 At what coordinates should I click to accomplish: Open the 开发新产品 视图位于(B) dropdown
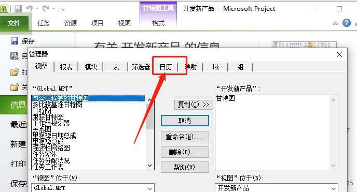pos(334,188)
